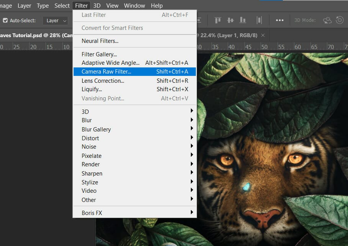Click the align vertical centers icon
Viewport: 348px width, 246px height.
(x=230, y=20)
